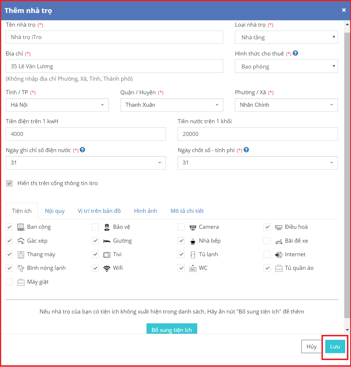The height and width of the screenshot is (367, 351).
Task: Click the vertical scrollbar thumb
Action: (x=347, y=174)
